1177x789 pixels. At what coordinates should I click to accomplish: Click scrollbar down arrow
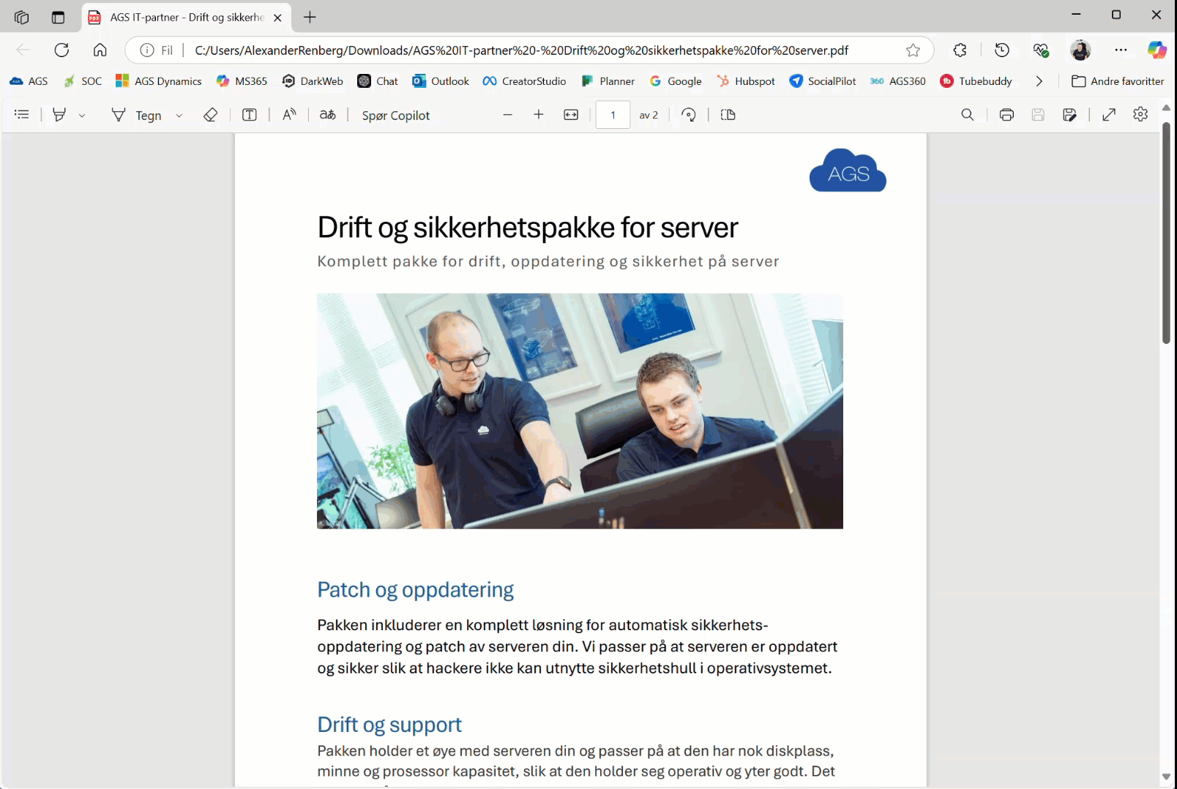click(1166, 777)
